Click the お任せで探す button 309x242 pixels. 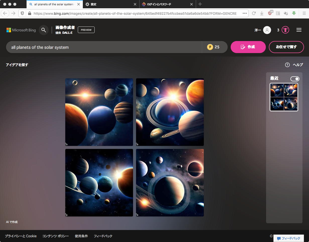pyautogui.click(x=286, y=47)
